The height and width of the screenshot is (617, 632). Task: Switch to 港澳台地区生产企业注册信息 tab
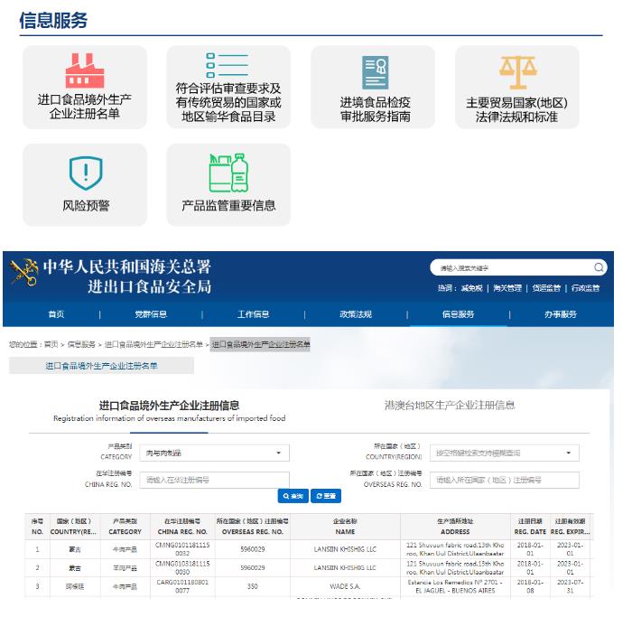tap(450, 406)
